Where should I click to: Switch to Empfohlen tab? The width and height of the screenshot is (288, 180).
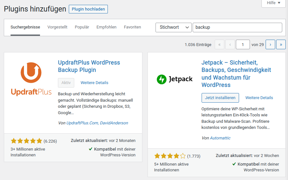pos(106,27)
